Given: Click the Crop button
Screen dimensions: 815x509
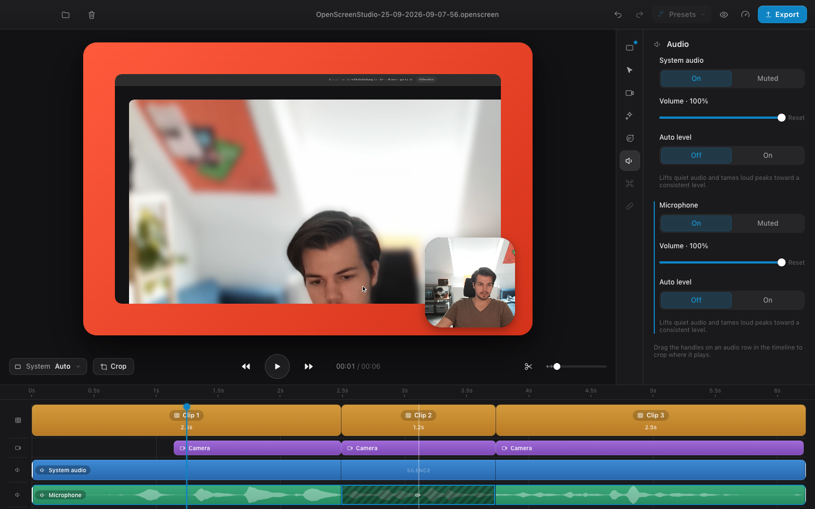Looking at the screenshot, I should (x=113, y=366).
